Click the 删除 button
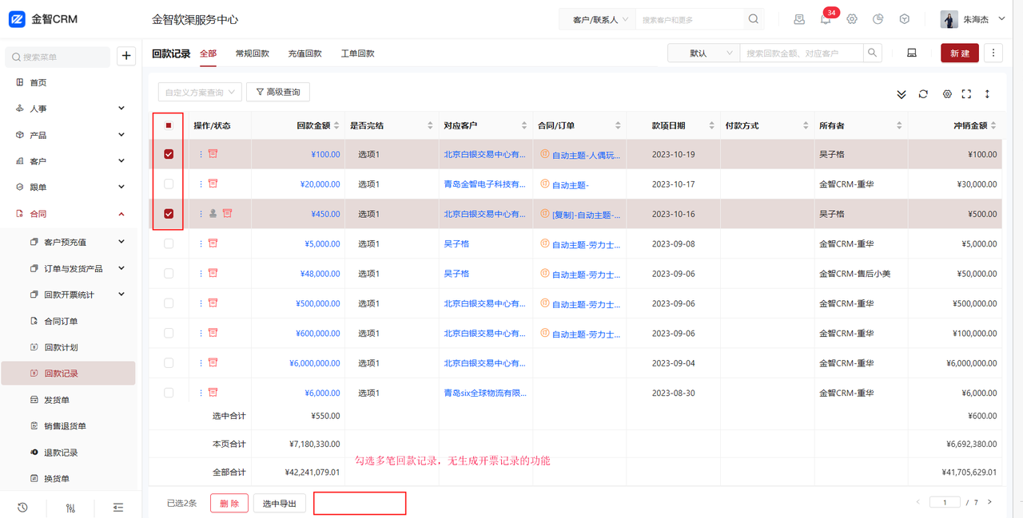This screenshot has width=1023, height=518. [x=229, y=504]
